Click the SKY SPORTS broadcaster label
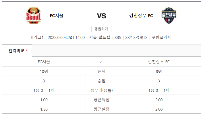 pos(136,37)
